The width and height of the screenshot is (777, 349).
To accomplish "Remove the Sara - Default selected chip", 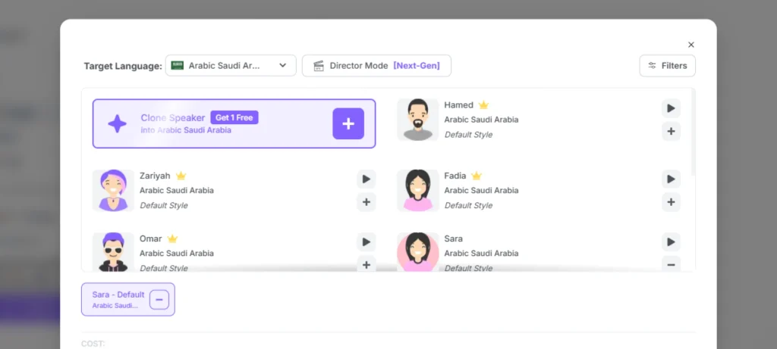I will click(159, 300).
